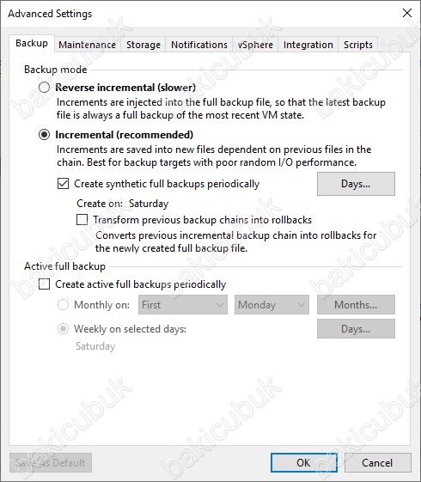This screenshot has height=482, width=421.
Task: Open the Storage tab
Action: click(x=143, y=45)
